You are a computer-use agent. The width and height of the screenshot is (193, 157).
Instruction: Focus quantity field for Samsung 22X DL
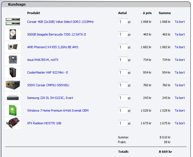tap(123, 98)
